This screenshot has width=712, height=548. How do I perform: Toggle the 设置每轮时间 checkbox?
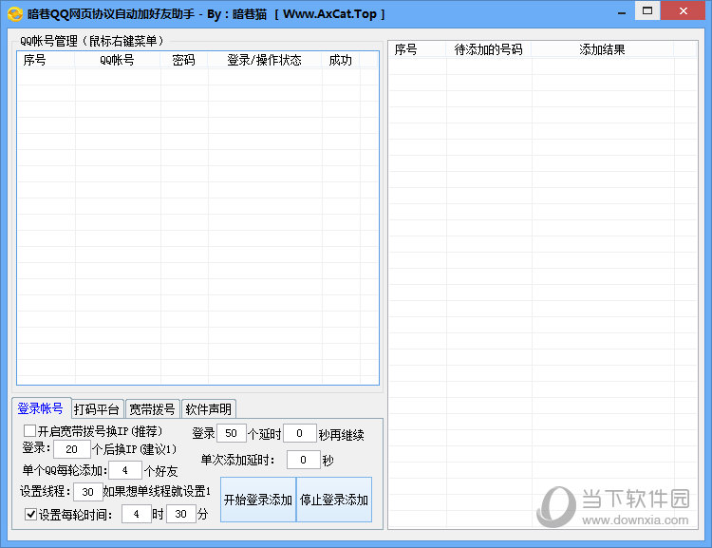coord(30,515)
